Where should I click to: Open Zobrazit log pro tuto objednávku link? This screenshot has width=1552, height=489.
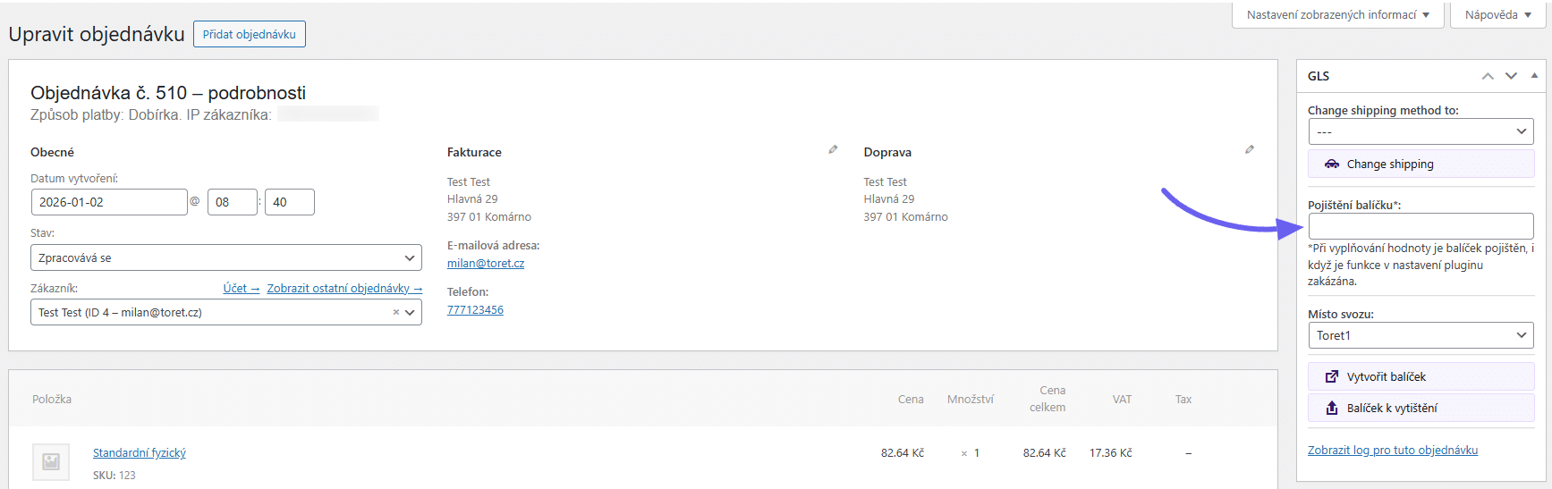pyautogui.click(x=1392, y=451)
